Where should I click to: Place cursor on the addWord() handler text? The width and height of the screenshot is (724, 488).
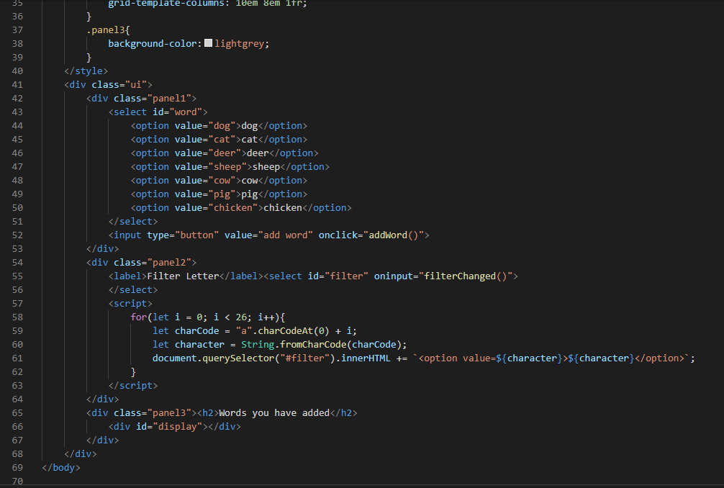point(394,235)
